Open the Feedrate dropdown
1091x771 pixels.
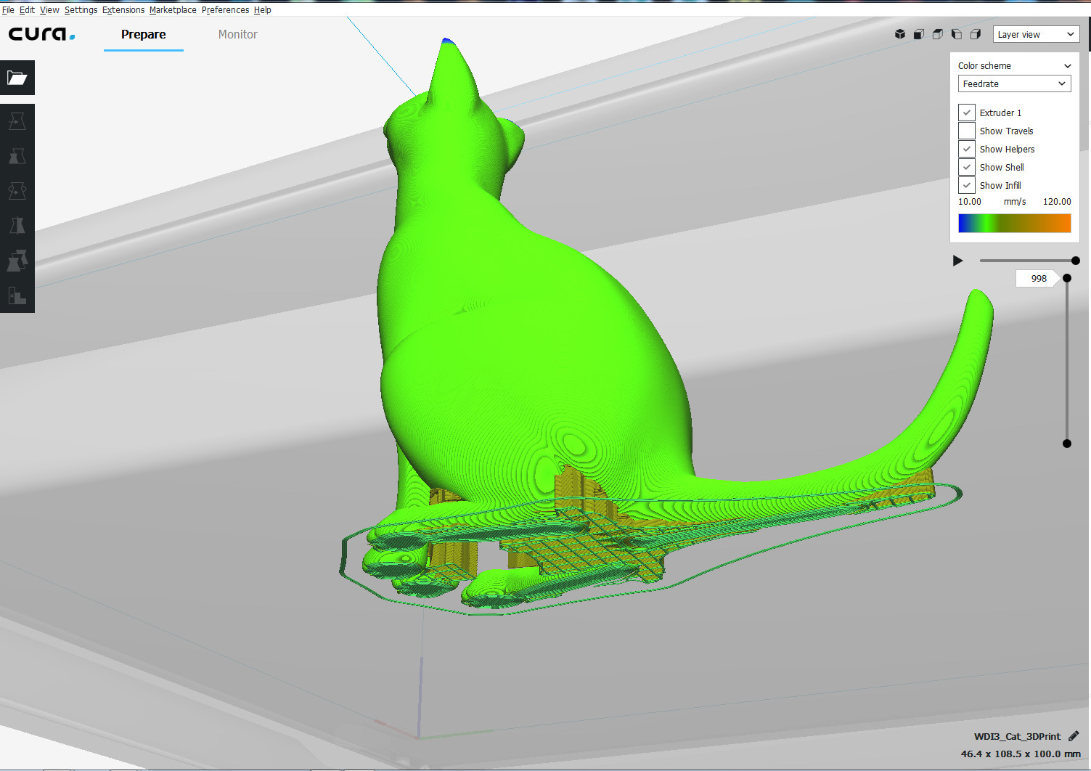pos(1014,83)
